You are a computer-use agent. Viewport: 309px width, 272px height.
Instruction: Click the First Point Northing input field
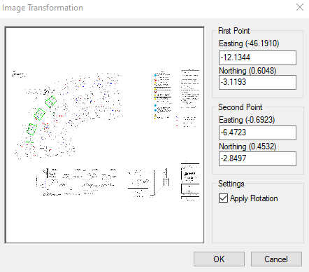257,82
